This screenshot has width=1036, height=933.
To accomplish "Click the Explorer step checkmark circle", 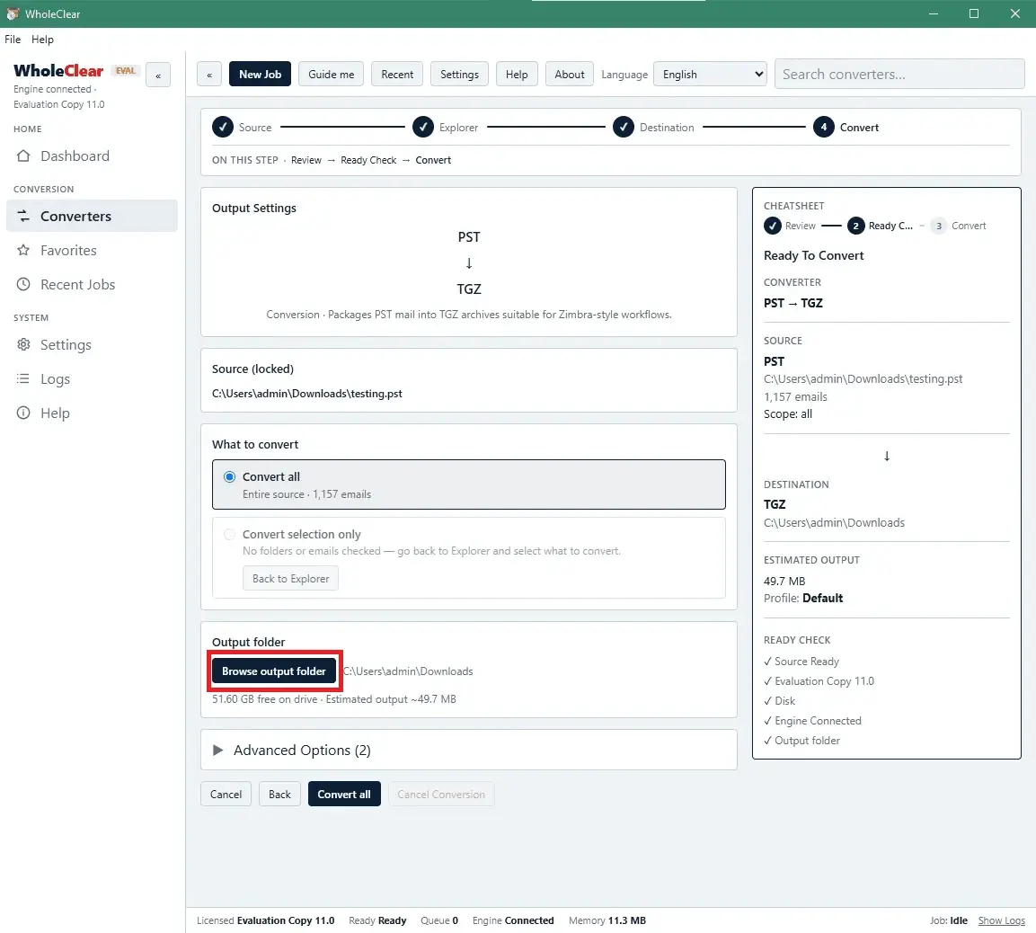I will (423, 127).
